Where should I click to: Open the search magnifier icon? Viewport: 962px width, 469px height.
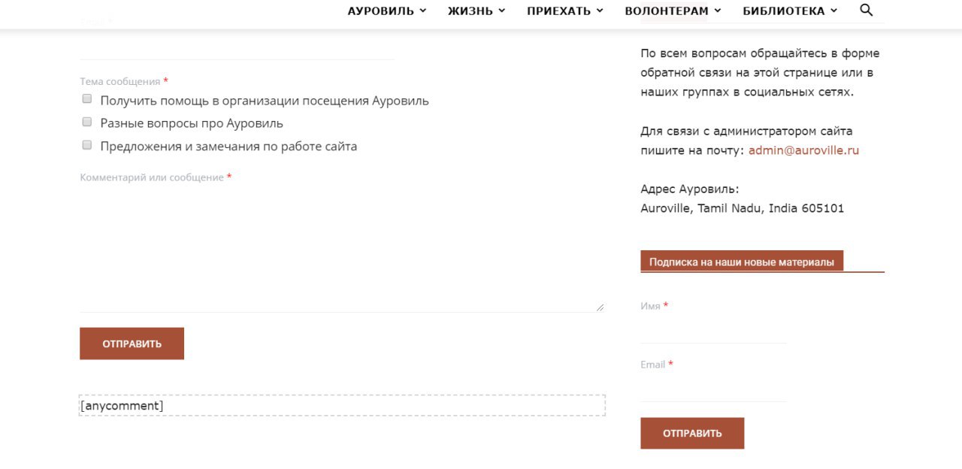click(x=866, y=10)
